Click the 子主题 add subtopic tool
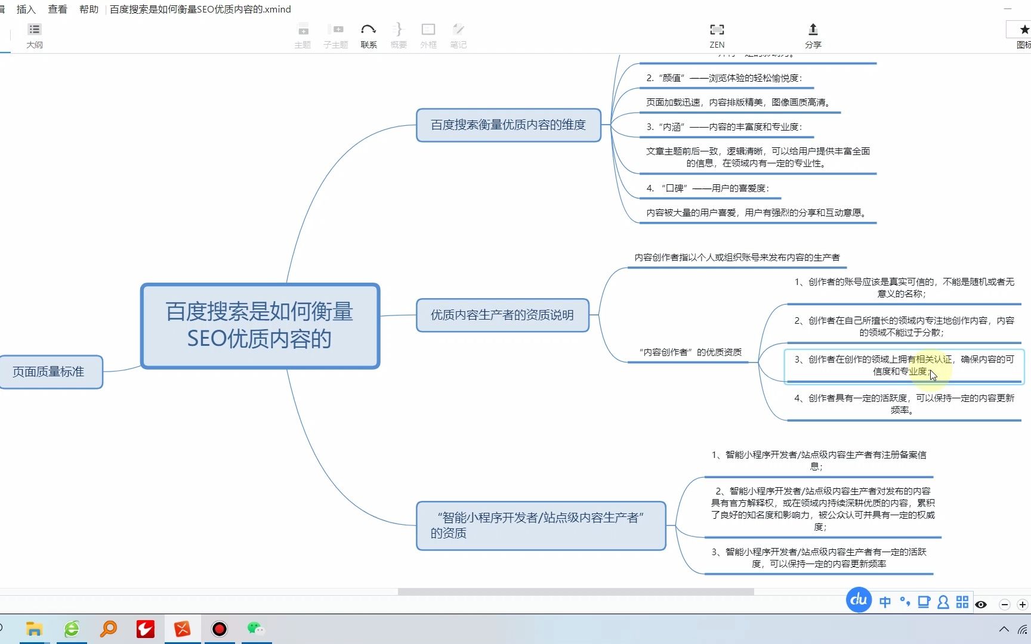This screenshot has width=1031, height=644. click(336, 36)
